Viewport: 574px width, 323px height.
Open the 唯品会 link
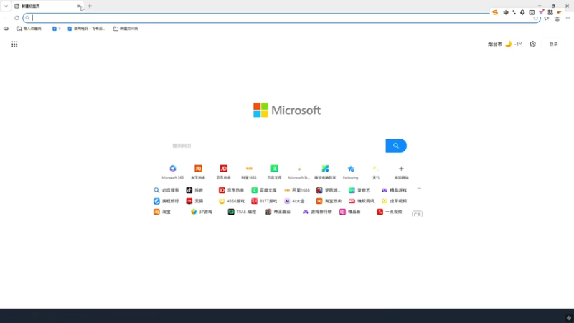click(350, 212)
